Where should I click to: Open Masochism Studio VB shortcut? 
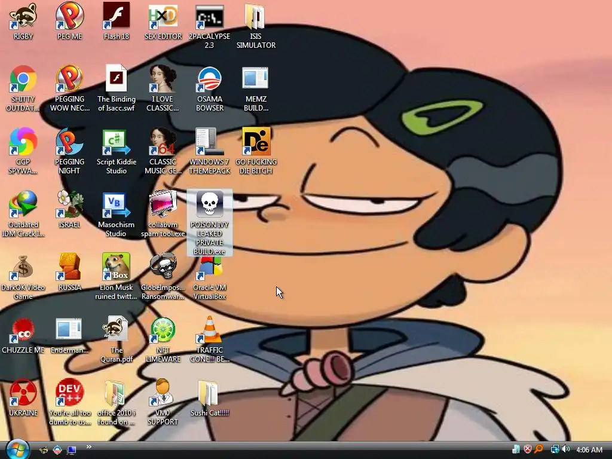[117, 204]
